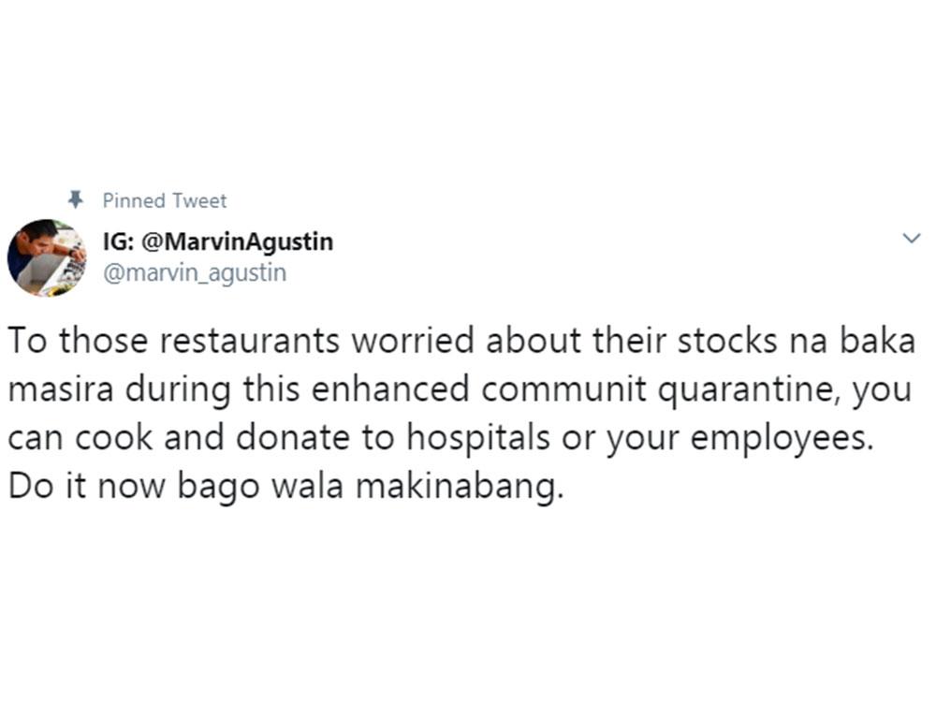Open the profile via display name 'IG: @MarvinAgustin'
The height and width of the screenshot is (702, 936).
tap(216, 241)
